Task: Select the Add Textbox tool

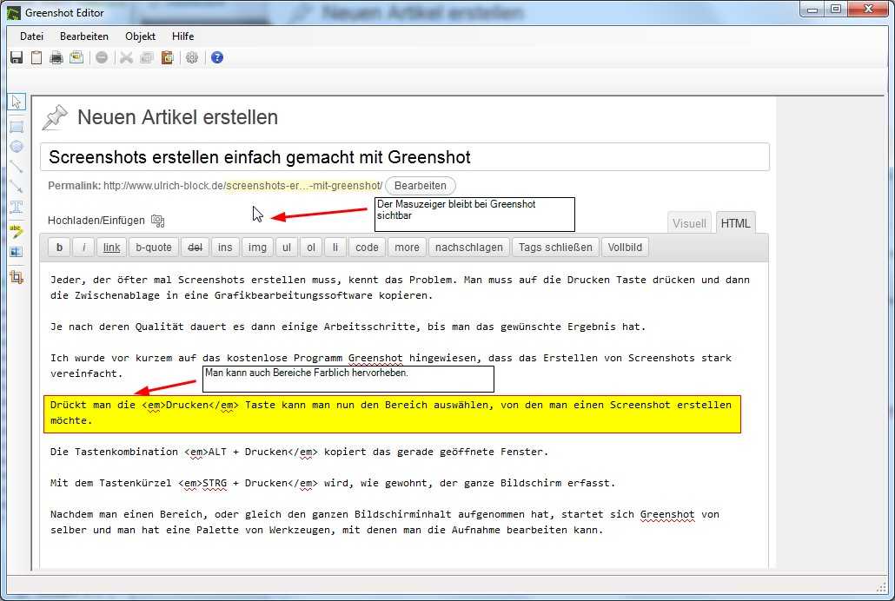Action: pos(17,206)
